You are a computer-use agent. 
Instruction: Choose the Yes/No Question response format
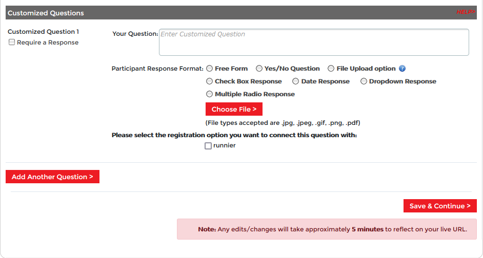pyautogui.click(x=259, y=69)
